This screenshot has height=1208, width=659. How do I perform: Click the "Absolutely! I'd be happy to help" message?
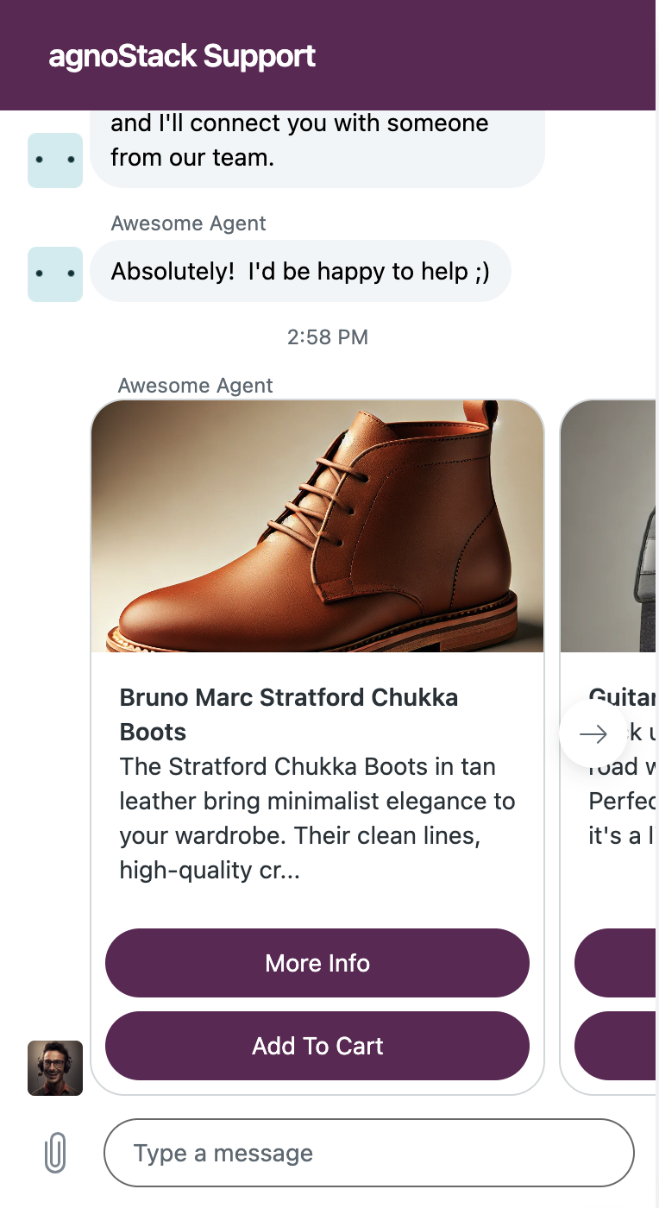pos(300,272)
